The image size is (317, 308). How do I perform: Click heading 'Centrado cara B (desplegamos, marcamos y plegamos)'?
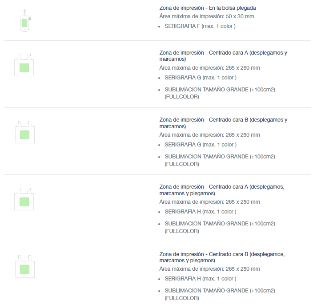(222, 257)
